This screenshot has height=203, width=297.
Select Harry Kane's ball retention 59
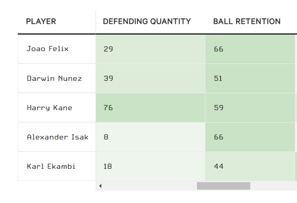click(218, 107)
